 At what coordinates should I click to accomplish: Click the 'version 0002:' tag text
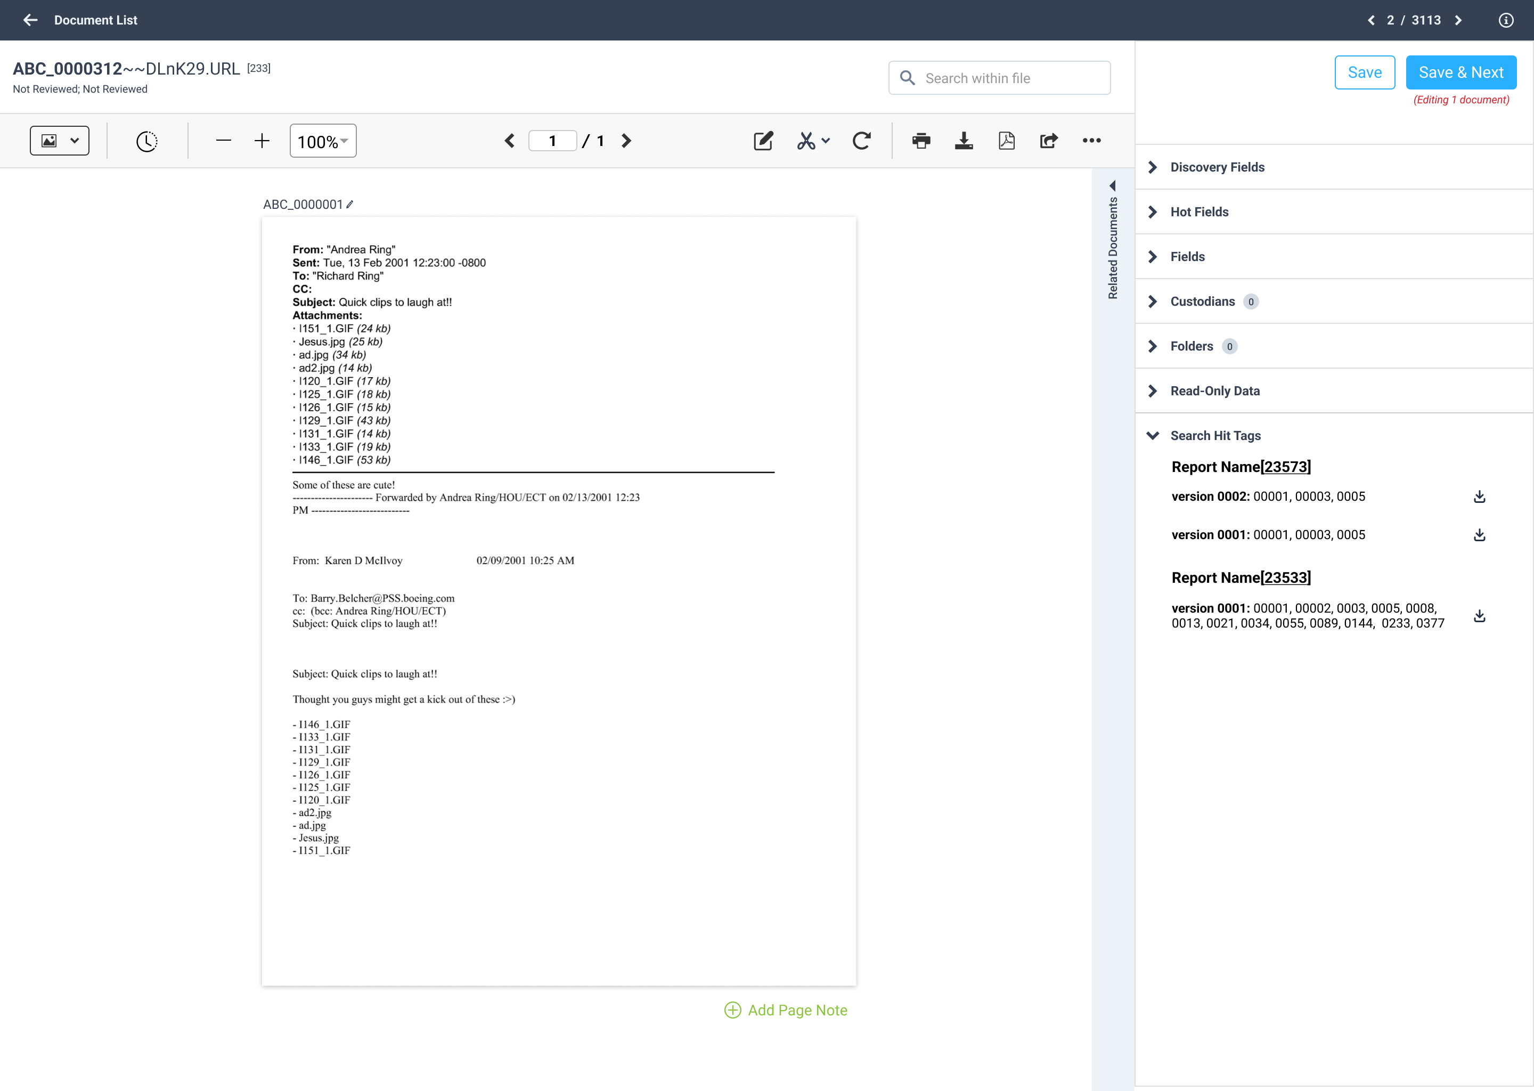click(x=1210, y=496)
